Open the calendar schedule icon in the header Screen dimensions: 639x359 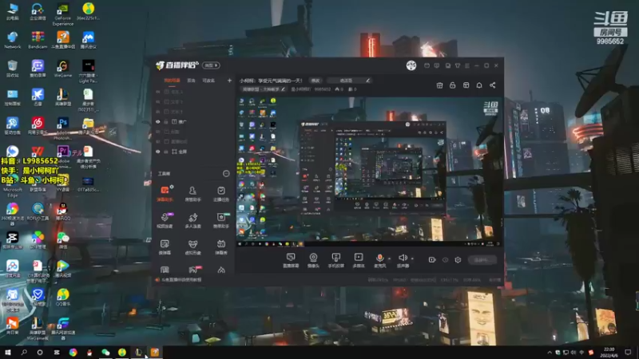(439, 85)
